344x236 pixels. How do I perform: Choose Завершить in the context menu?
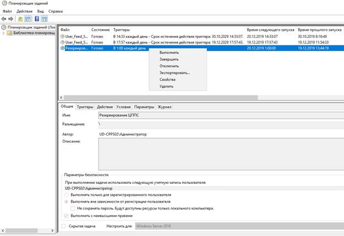169,59
